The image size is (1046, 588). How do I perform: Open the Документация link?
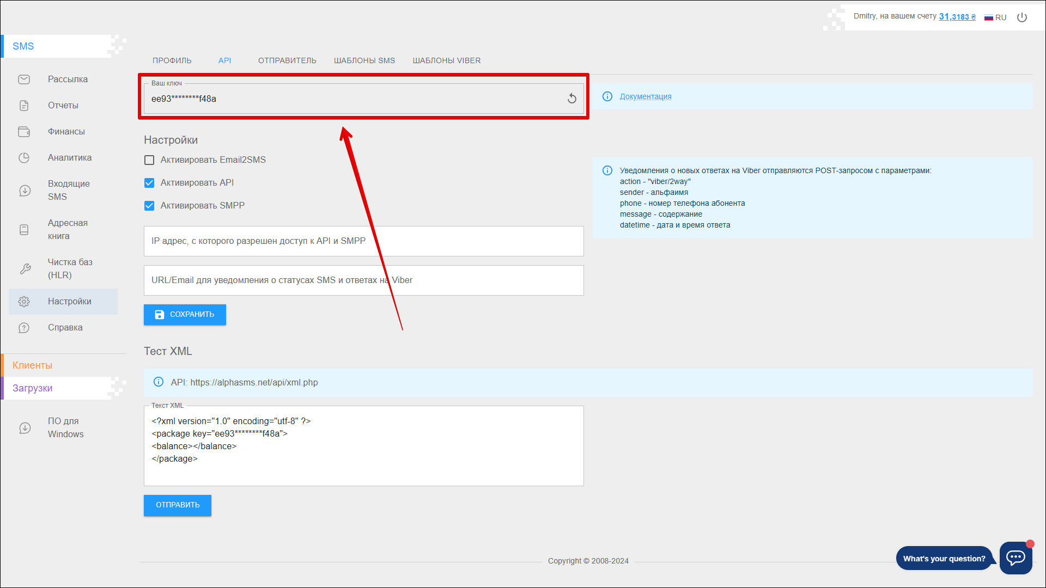coord(646,96)
